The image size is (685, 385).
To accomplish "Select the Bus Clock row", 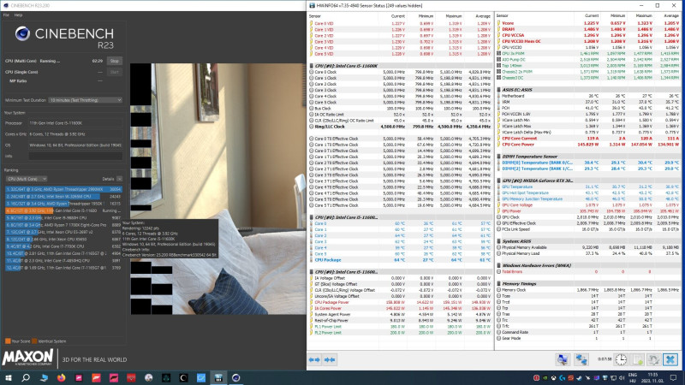I will pos(400,109).
